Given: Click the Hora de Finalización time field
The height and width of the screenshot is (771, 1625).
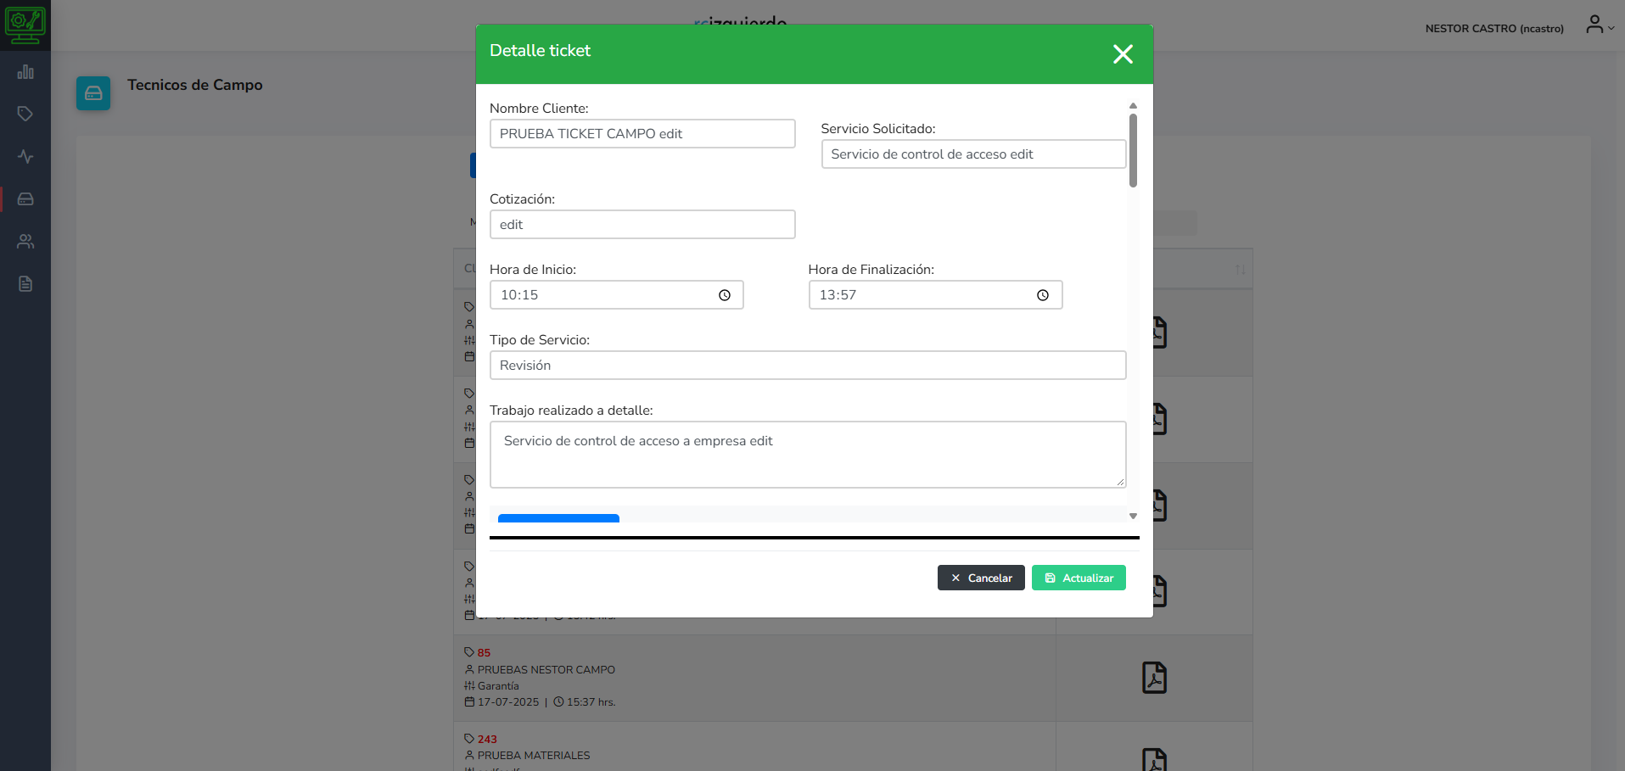Looking at the screenshot, I should (935, 294).
